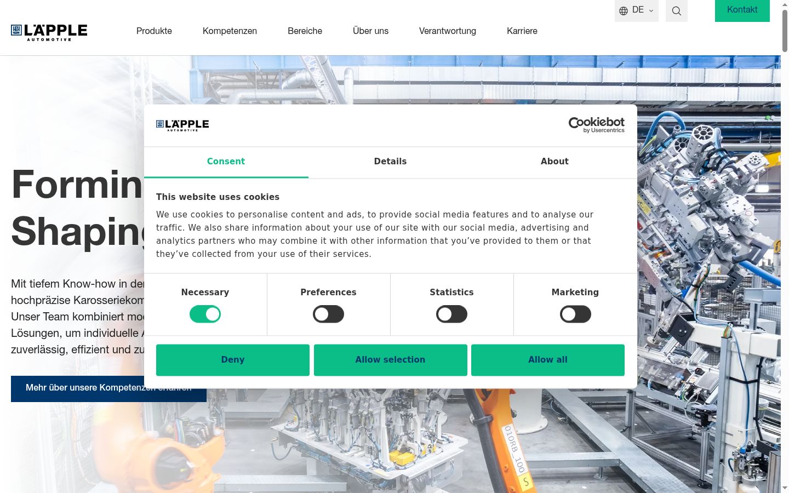Screen dimensions: 789x493
Task: Open the Kompetenzen navigation menu
Action: (x=230, y=31)
